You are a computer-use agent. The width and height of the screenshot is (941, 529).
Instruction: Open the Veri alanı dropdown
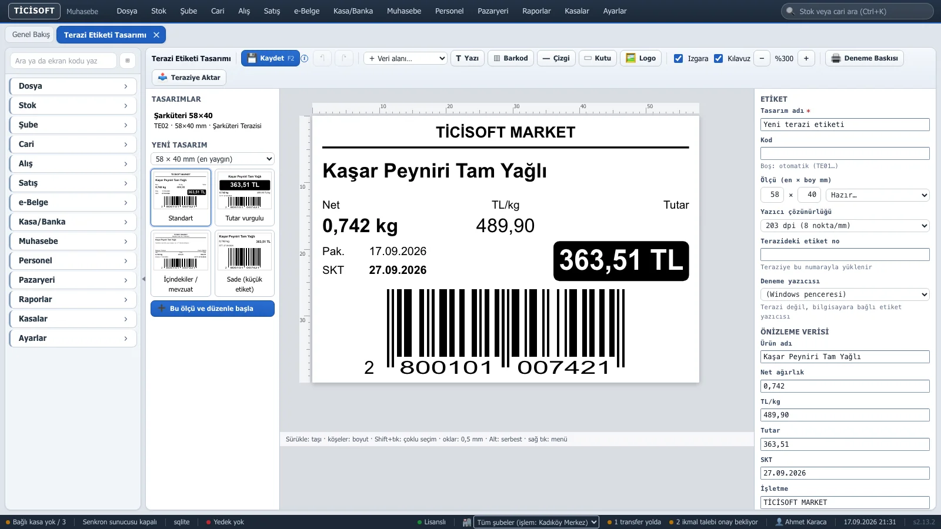[x=406, y=58]
